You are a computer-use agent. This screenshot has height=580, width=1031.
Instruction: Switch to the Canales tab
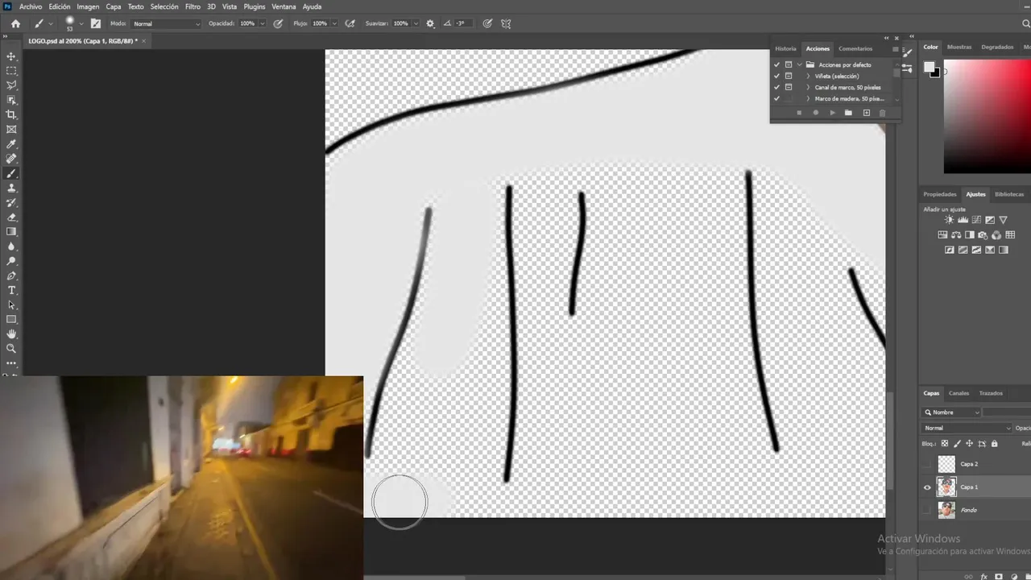(x=959, y=393)
